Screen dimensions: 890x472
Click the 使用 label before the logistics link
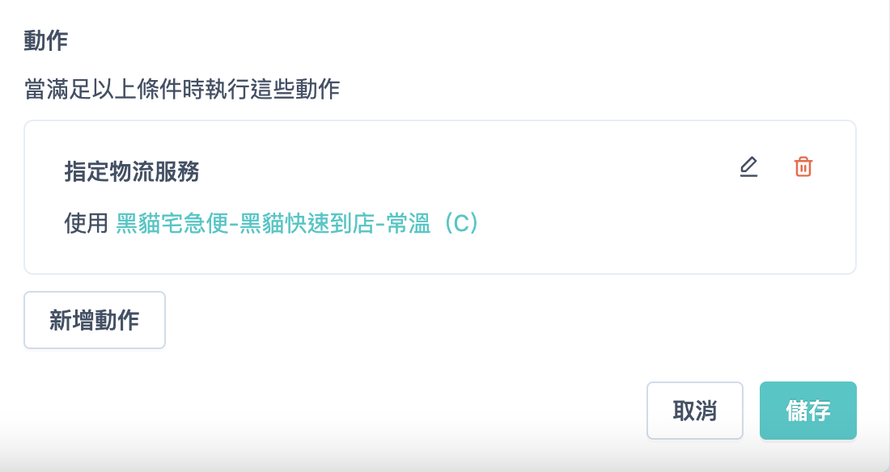[87, 224]
